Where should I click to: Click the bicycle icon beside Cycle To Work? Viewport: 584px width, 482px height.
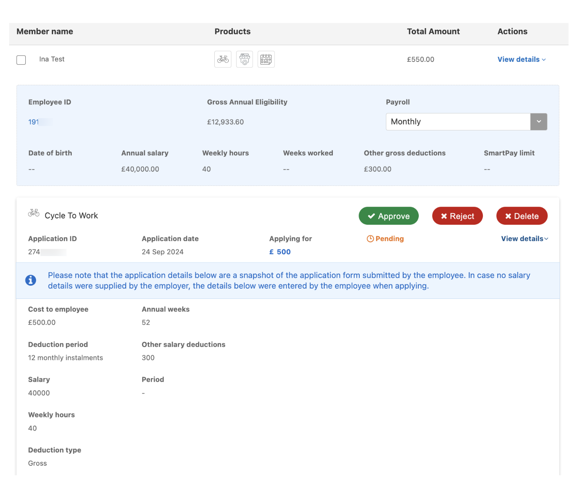coord(34,213)
